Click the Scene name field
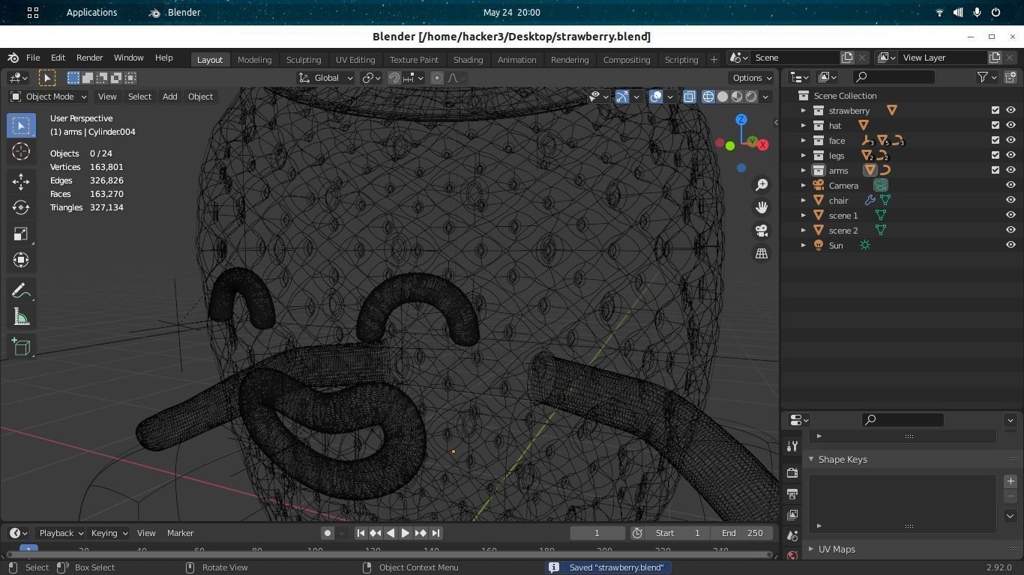 pyautogui.click(x=795, y=58)
